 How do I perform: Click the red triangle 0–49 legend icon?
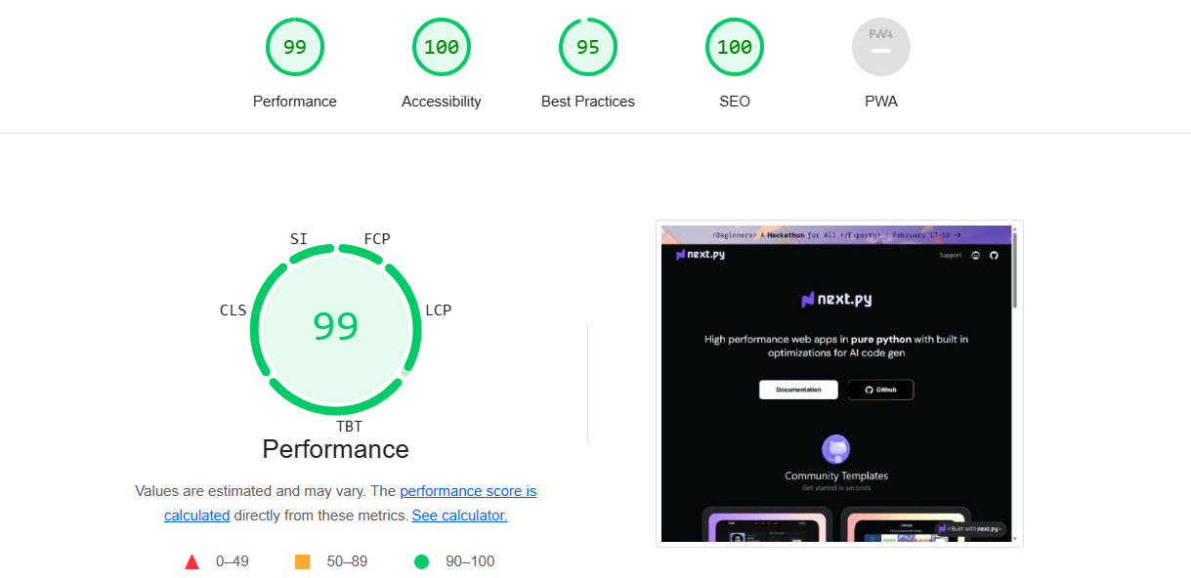[192, 561]
